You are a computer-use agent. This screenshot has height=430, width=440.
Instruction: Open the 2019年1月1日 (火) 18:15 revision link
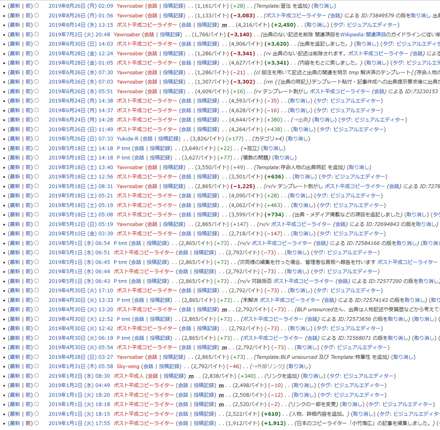(x=79, y=414)
